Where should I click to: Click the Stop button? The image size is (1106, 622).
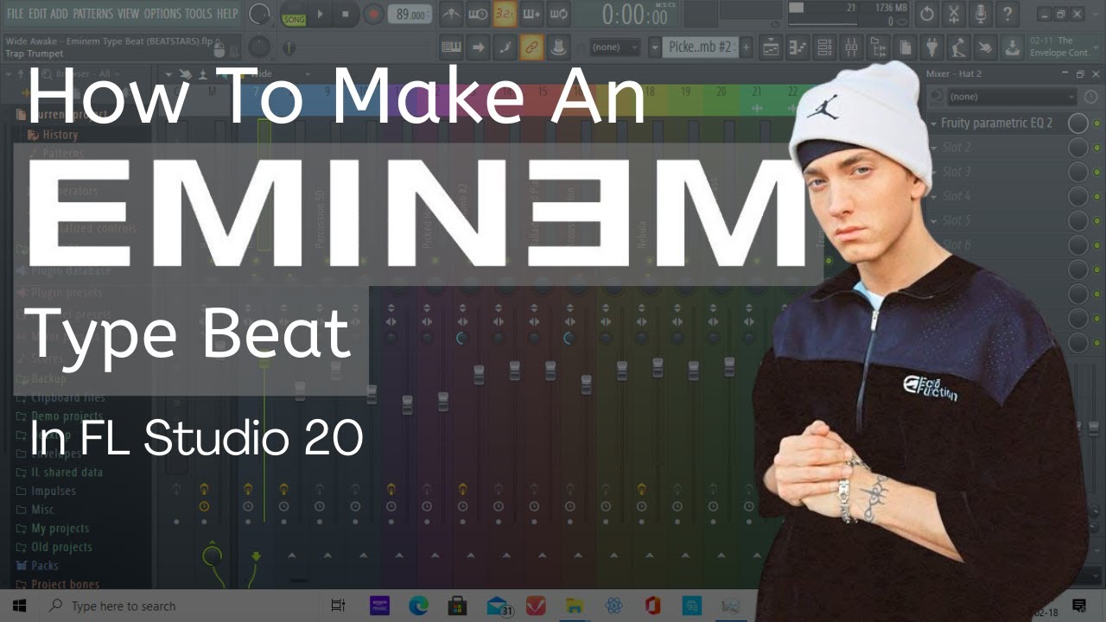[346, 14]
